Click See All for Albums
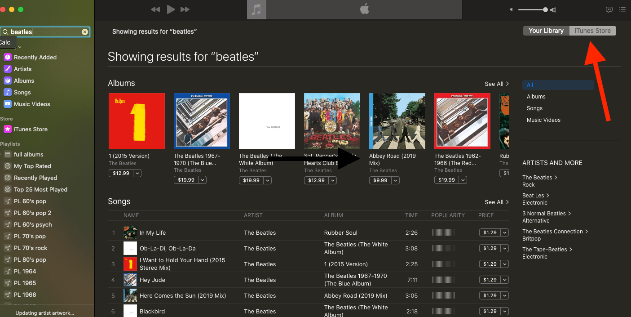 click(x=497, y=84)
